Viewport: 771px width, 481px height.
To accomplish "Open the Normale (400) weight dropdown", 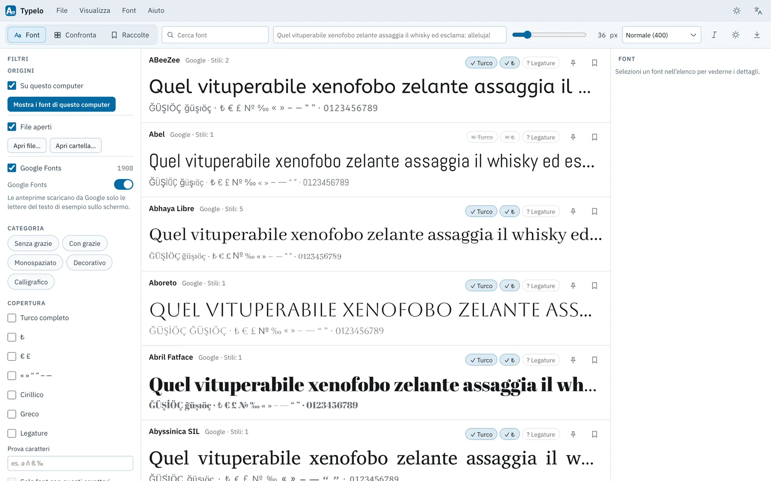I will [661, 35].
